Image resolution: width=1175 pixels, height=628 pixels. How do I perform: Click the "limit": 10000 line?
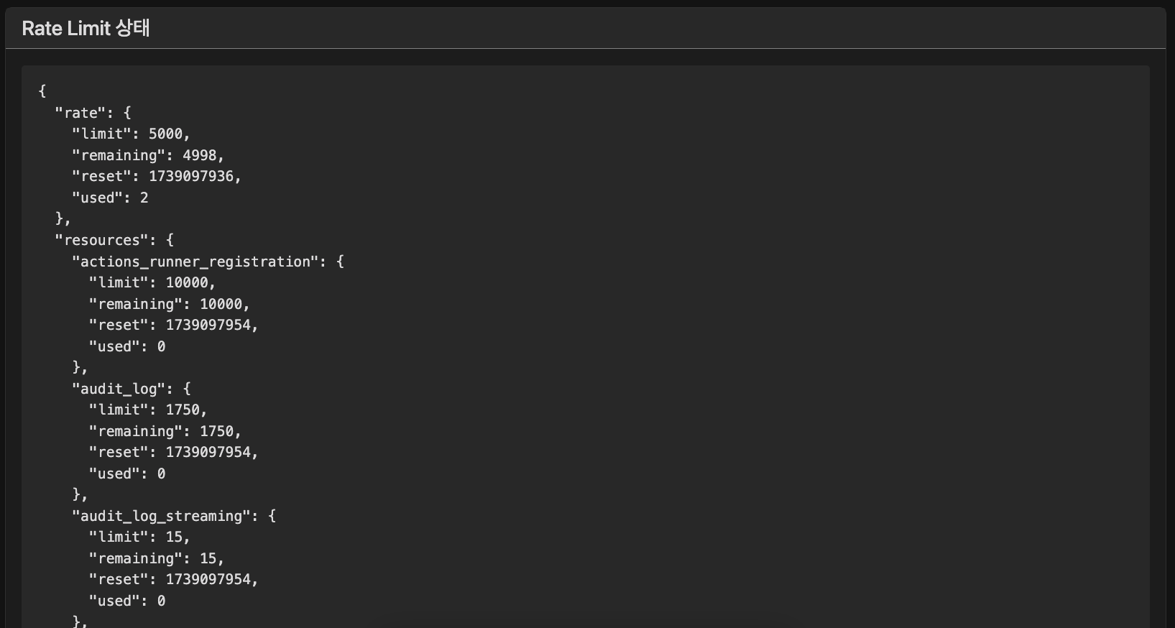pyautogui.click(x=152, y=282)
